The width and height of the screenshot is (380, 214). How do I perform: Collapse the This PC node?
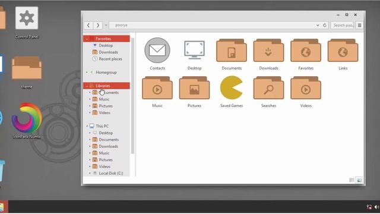point(87,126)
